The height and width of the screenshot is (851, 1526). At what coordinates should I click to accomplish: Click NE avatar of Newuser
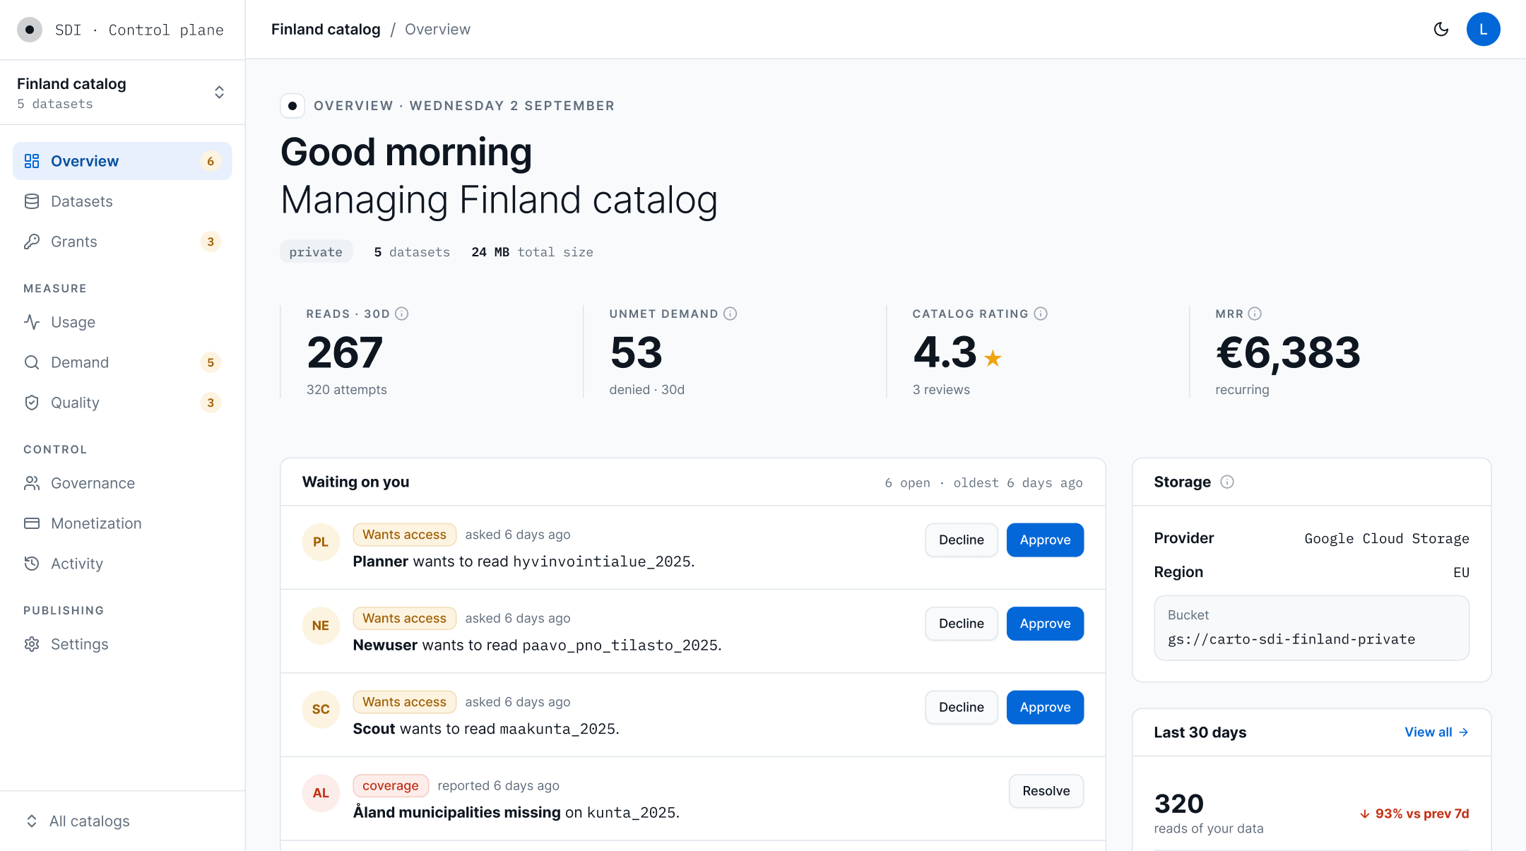321,626
